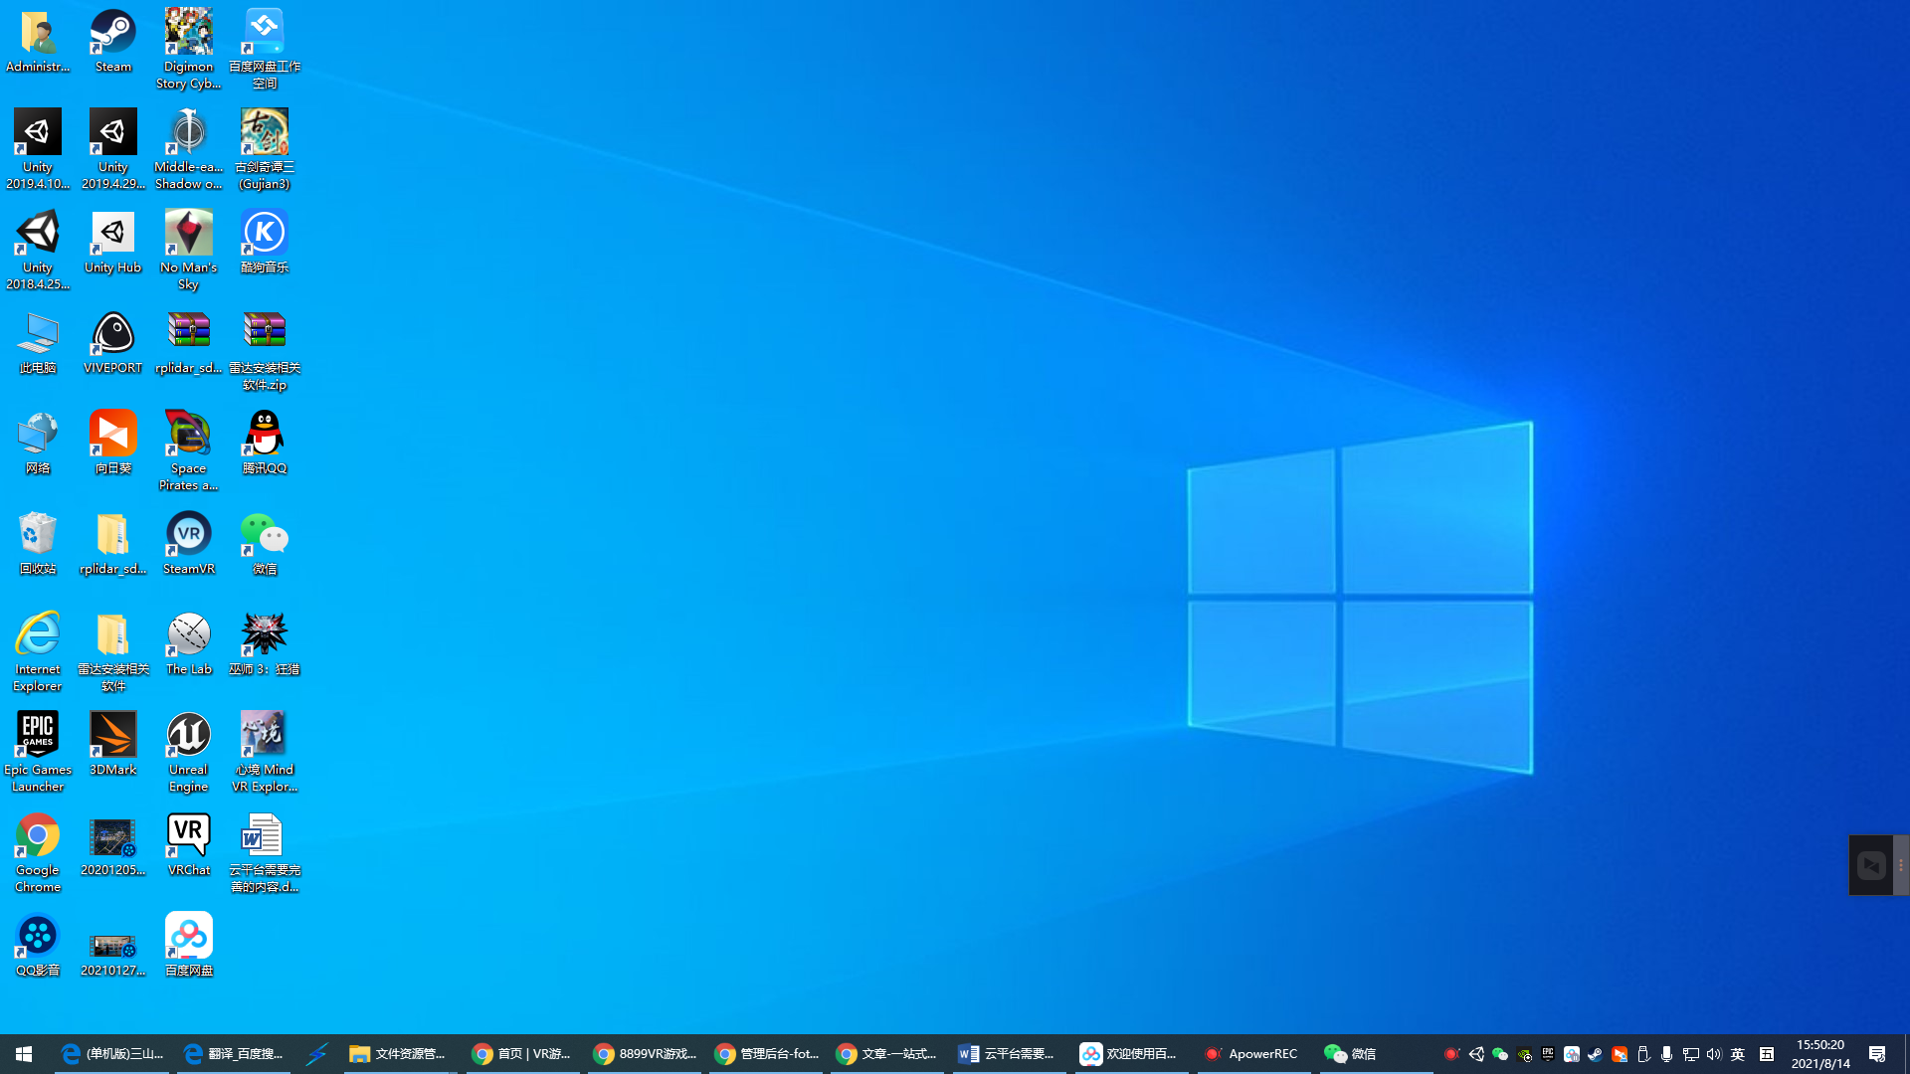The image size is (1910, 1074).
Task: Open the Windows Start menu
Action: pyautogui.click(x=24, y=1053)
